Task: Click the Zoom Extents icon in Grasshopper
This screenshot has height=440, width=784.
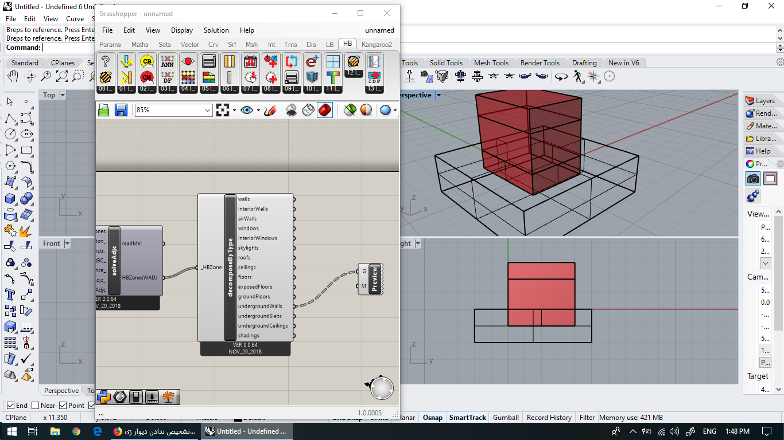Action: tap(223, 110)
